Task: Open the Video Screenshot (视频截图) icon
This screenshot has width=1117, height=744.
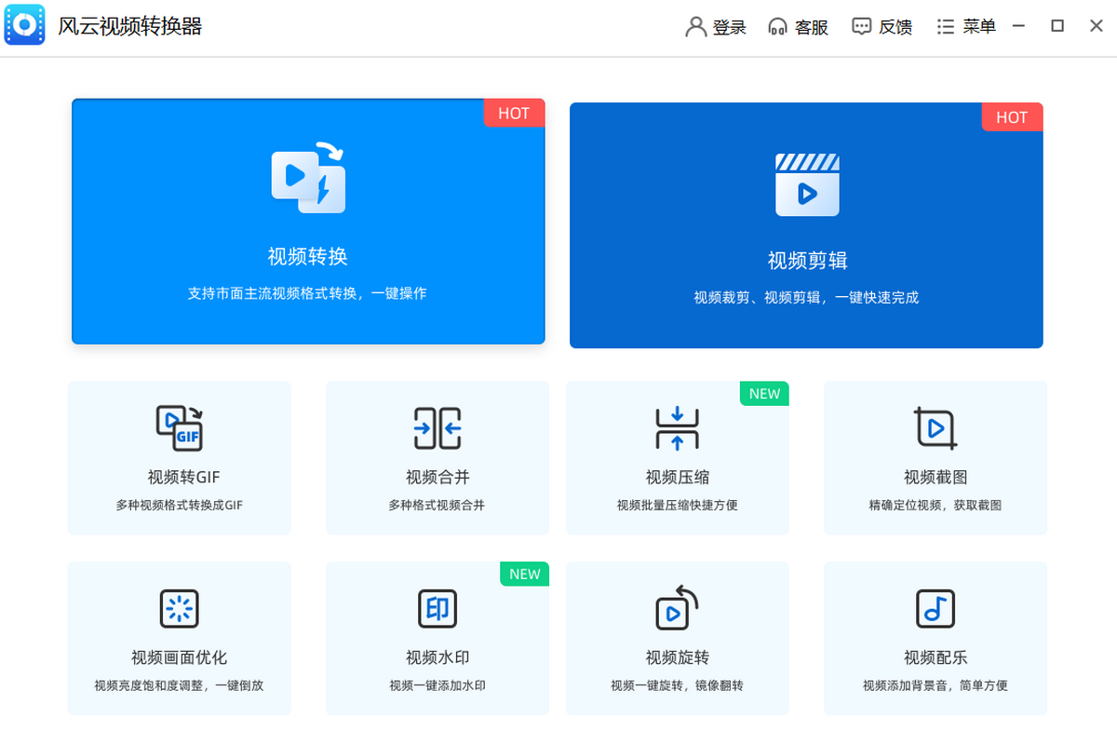Action: tap(935, 428)
